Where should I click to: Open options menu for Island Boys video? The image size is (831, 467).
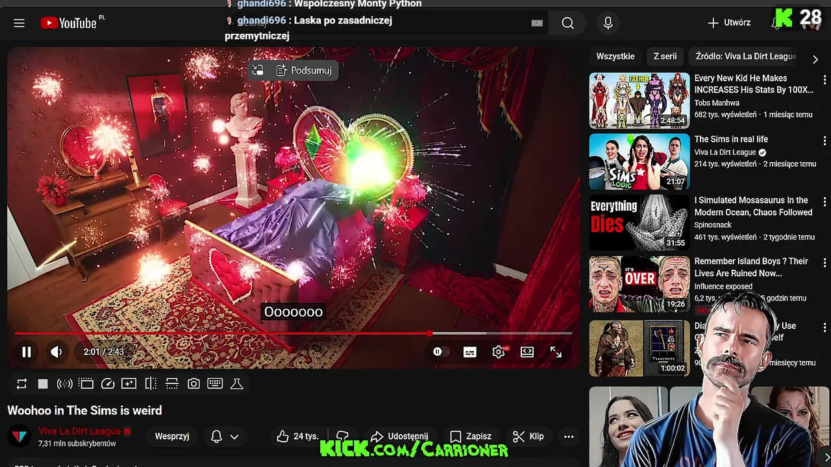825,263
